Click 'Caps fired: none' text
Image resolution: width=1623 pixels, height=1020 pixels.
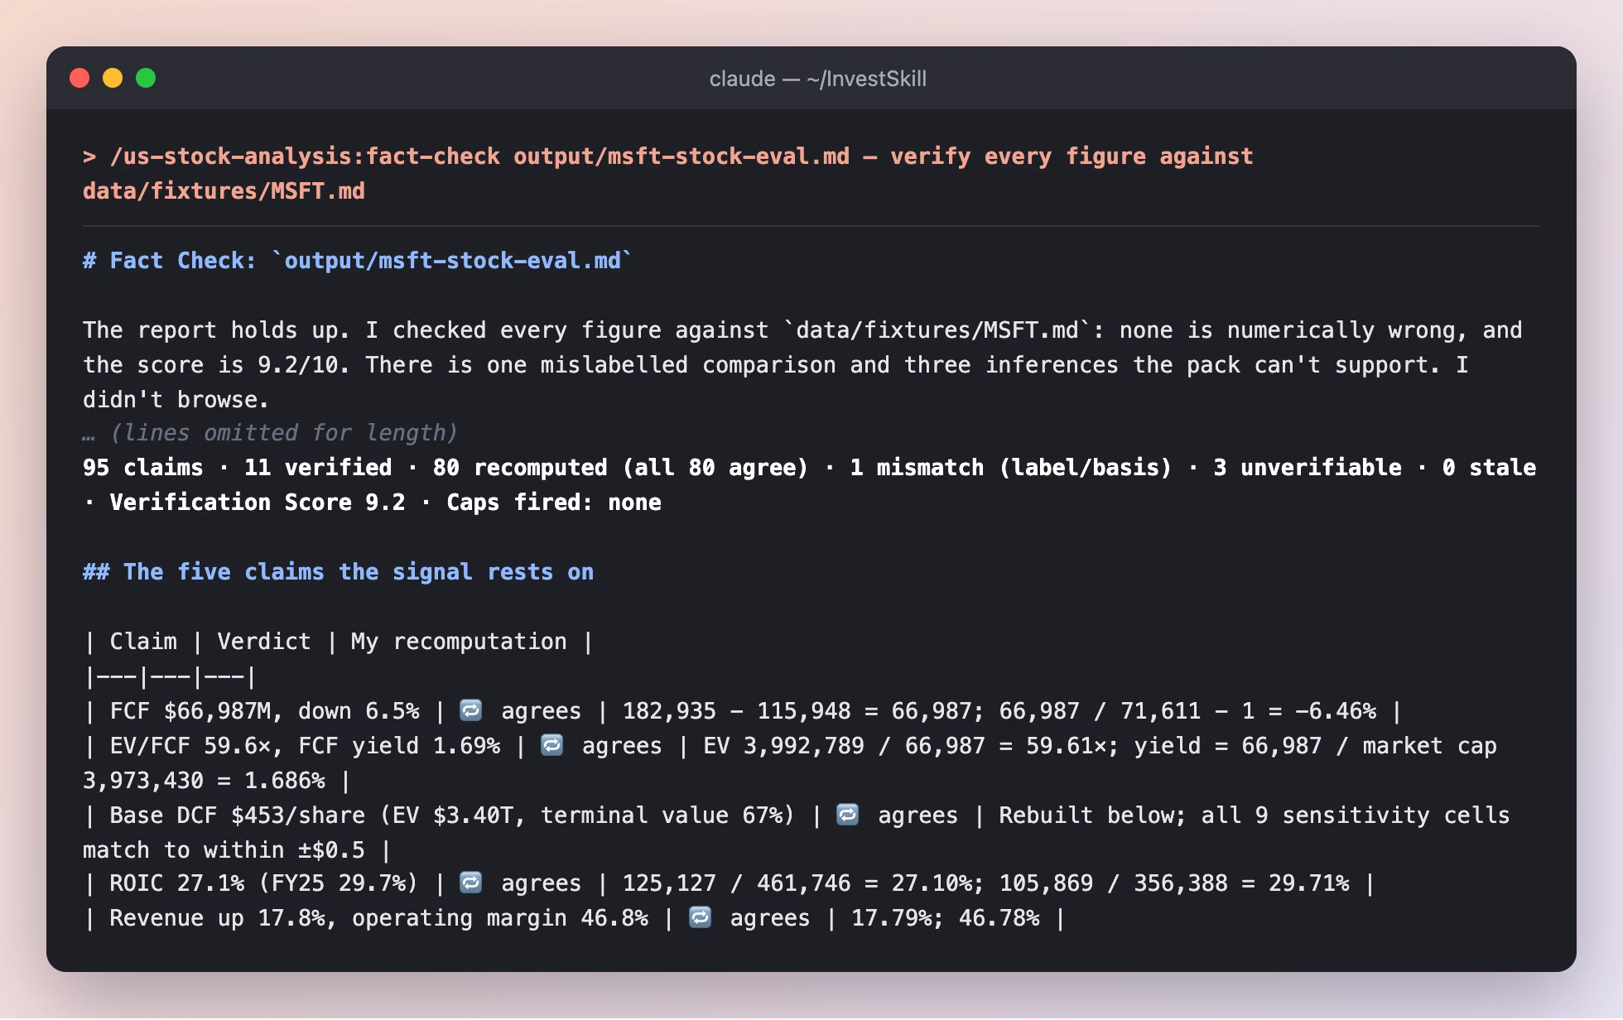point(554,503)
